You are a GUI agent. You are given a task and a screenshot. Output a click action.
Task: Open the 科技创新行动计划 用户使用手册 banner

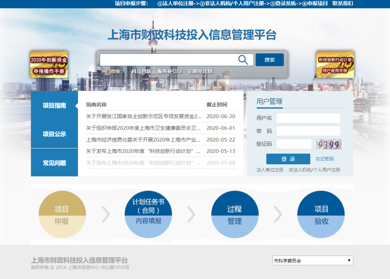tap(335, 64)
